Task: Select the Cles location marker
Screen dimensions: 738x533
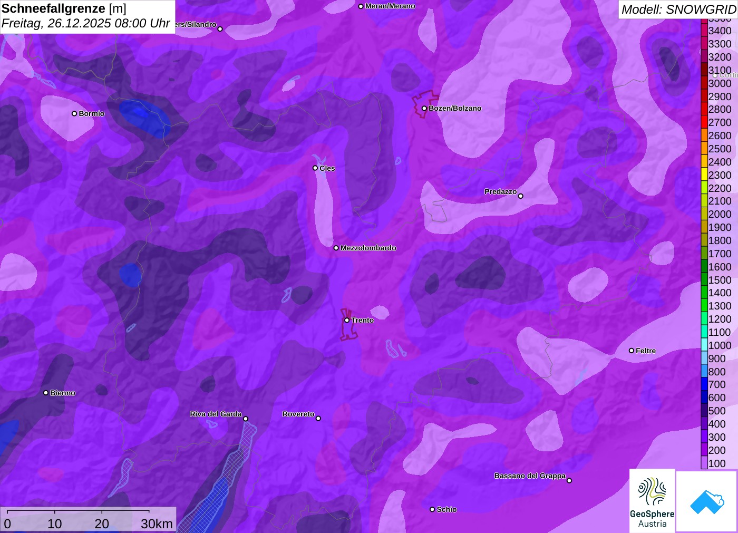Action: tap(315, 168)
